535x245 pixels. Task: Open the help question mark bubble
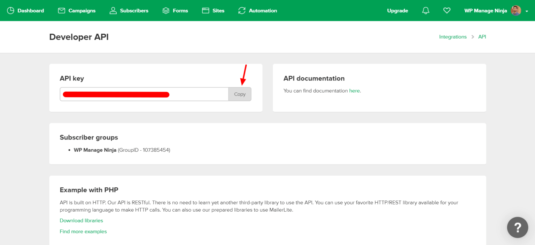(x=518, y=227)
